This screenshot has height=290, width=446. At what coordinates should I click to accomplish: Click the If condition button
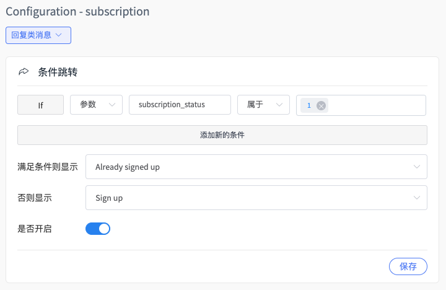[x=41, y=105]
